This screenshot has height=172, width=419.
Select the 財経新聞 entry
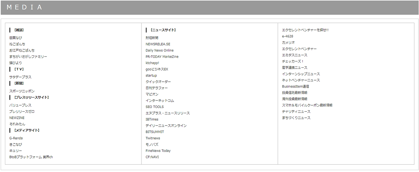pyautogui.click(x=152, y=38)
